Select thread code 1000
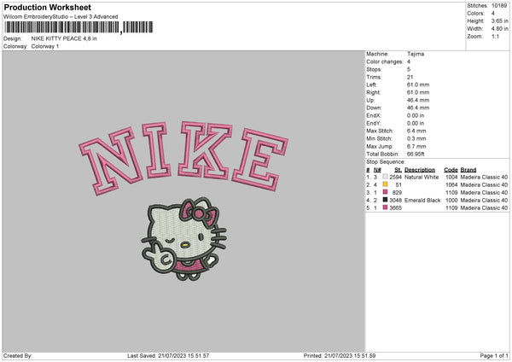 (451, 201)
